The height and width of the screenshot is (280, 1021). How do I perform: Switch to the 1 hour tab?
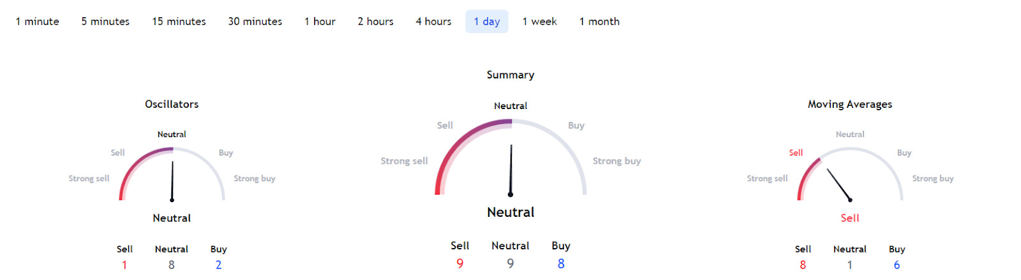pos(320,22)
